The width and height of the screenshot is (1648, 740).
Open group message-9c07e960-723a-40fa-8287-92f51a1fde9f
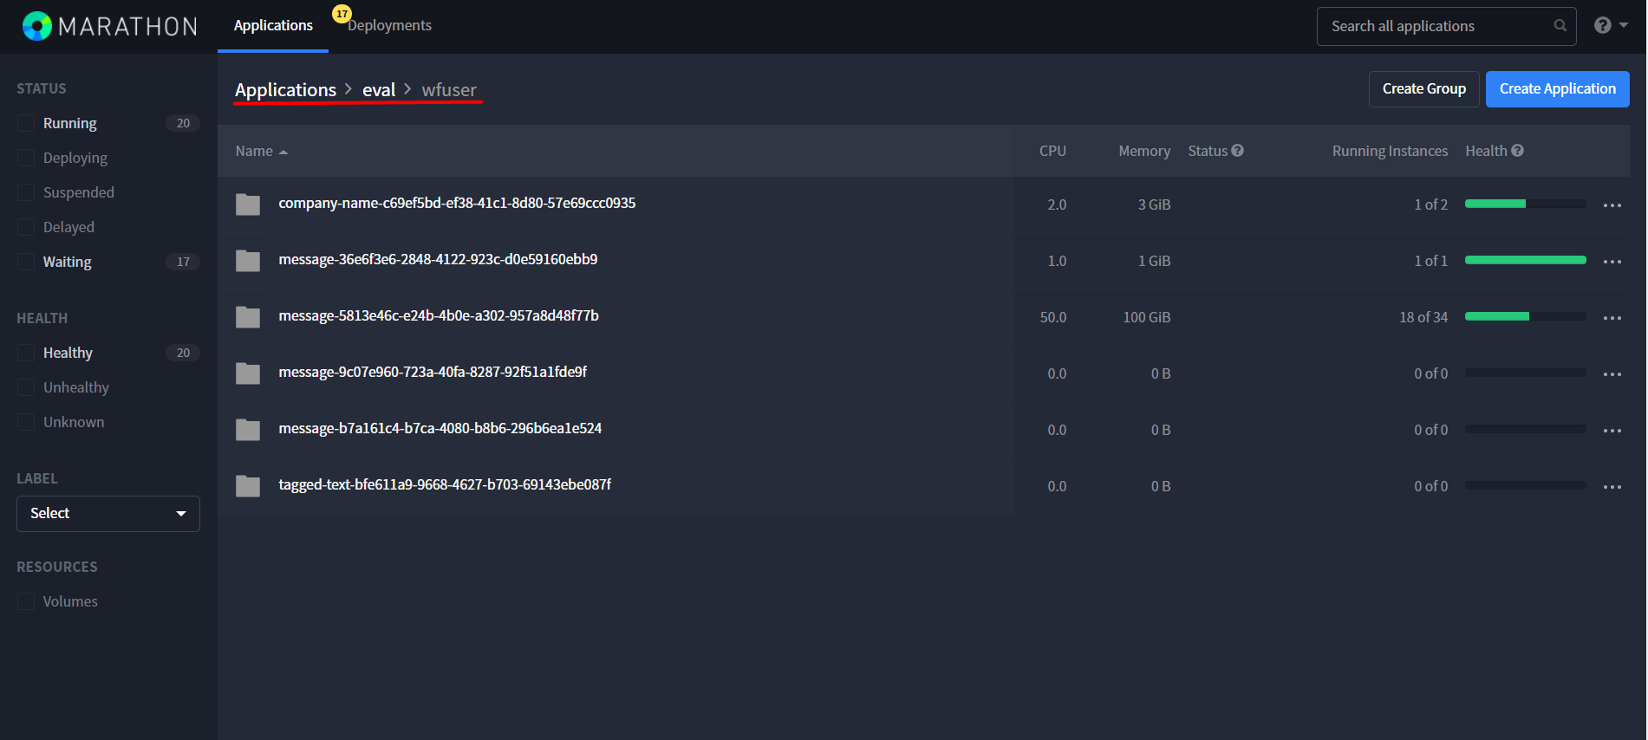[x=433, y=372]
